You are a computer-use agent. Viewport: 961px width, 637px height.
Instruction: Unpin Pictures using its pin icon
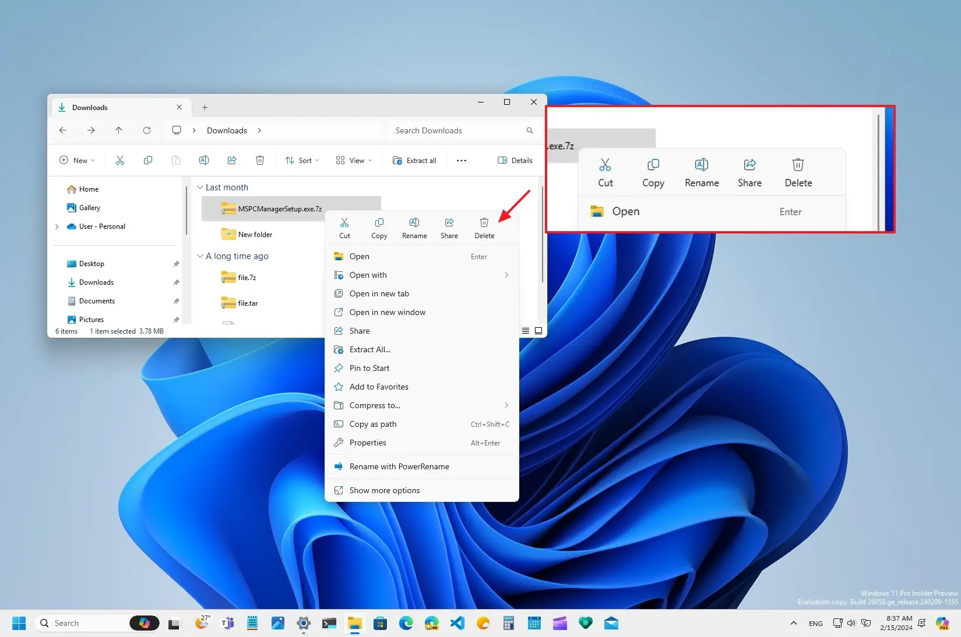pyautogui.click(x=176, y=319)
